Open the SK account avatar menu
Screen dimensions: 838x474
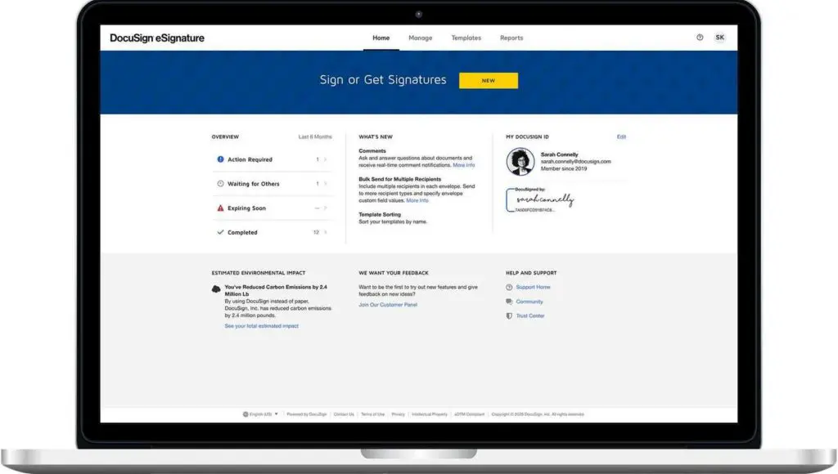pos(719,37)
